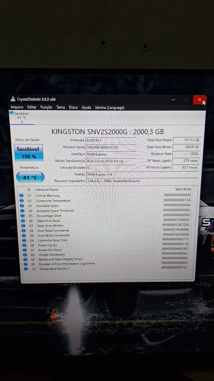Screen dimensions: 214x381
Task: Click the status icon for Available Spare row
Action: [22, 206]
